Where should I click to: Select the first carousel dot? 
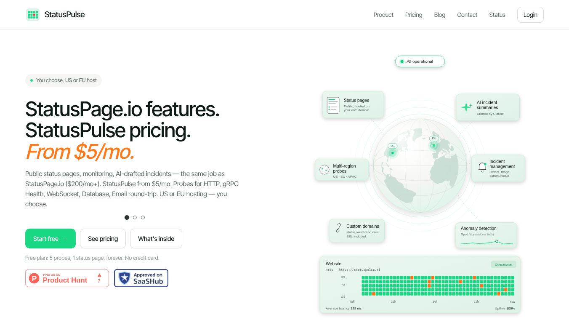pyautogui.click(x=127, y=218)
